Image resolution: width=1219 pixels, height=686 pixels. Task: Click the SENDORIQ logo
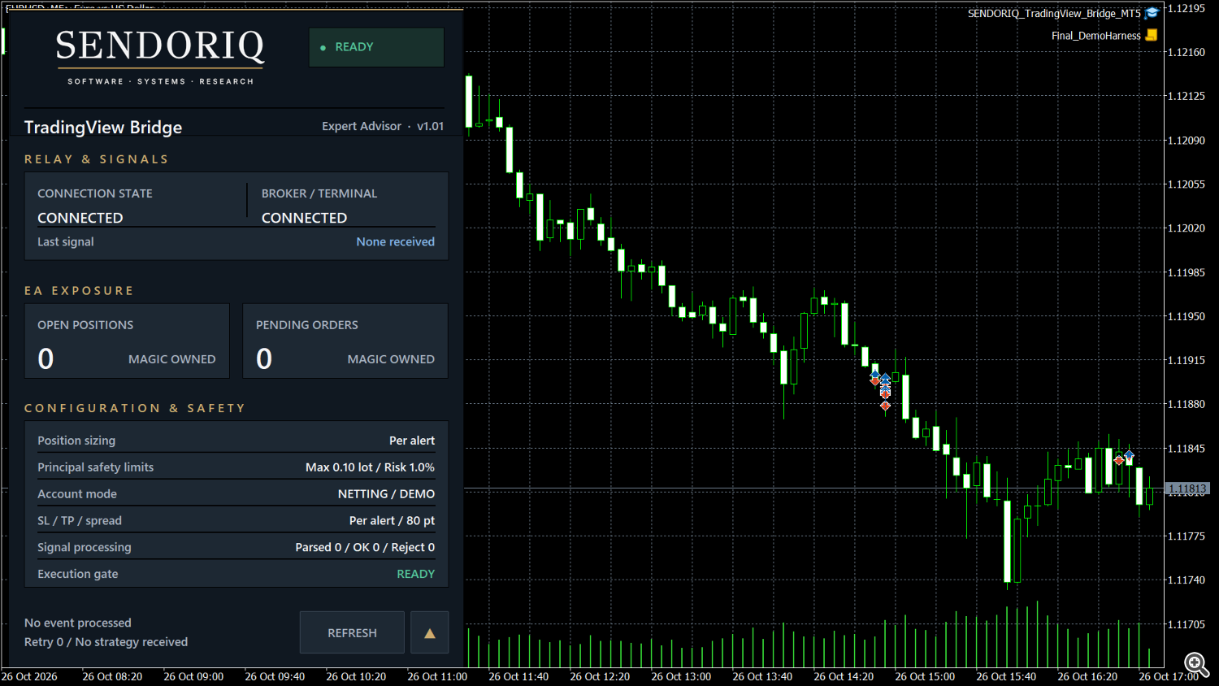pyautogui.click(x=160, y=55)
